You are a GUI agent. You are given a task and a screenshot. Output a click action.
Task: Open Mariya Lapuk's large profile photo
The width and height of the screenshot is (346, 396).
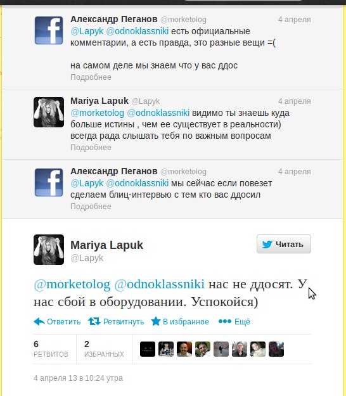click(x=49, y=250)
